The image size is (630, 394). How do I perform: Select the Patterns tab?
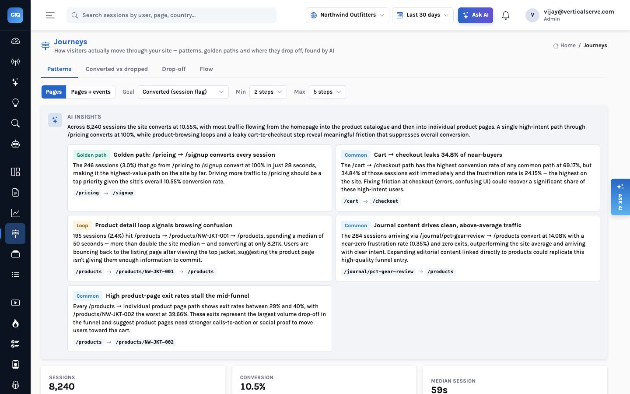tap(59, 69)
